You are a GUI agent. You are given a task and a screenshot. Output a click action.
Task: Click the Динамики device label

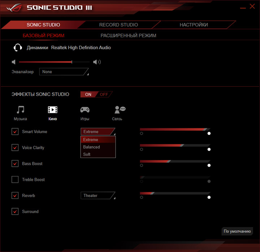(x=38, y=48)
